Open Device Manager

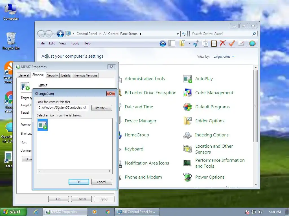point(141,121)
